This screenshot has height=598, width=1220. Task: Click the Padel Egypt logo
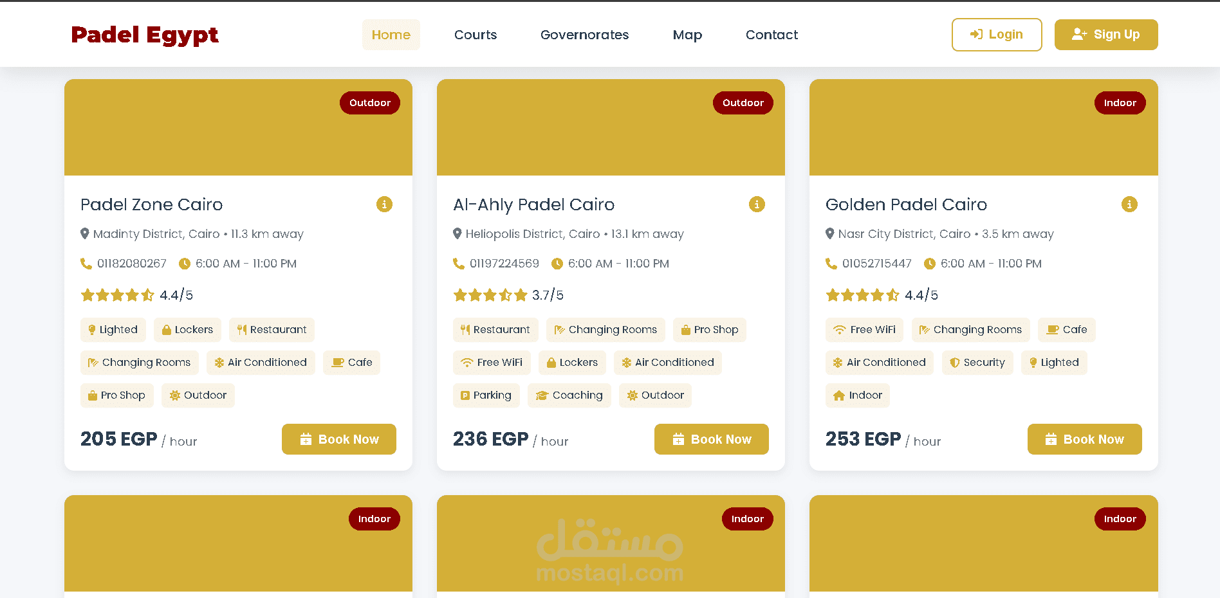(x=145, y=35)
